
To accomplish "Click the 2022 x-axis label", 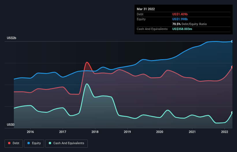I will (x=225, y=132).
